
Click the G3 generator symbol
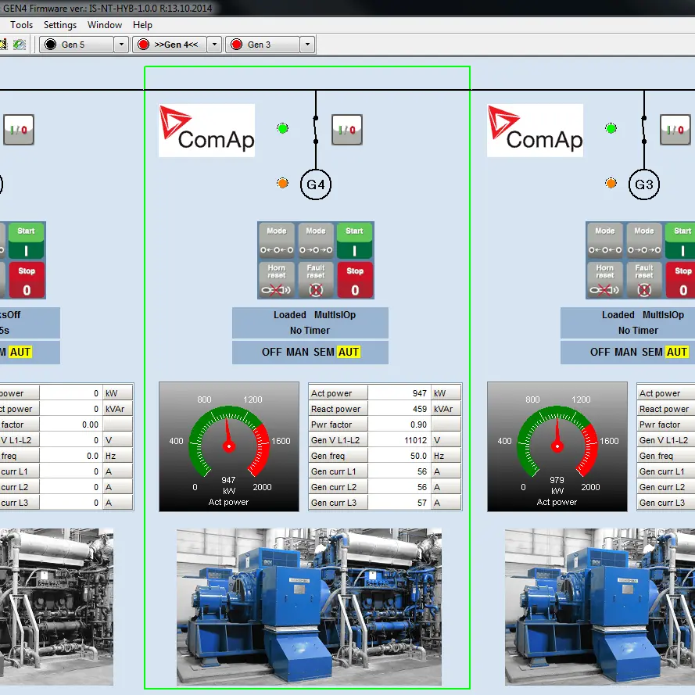(644, 184)
